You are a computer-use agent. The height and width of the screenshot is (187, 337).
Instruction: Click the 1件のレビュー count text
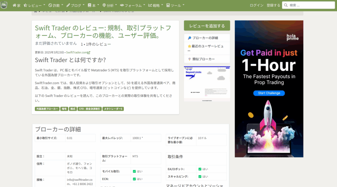(98, 44)
